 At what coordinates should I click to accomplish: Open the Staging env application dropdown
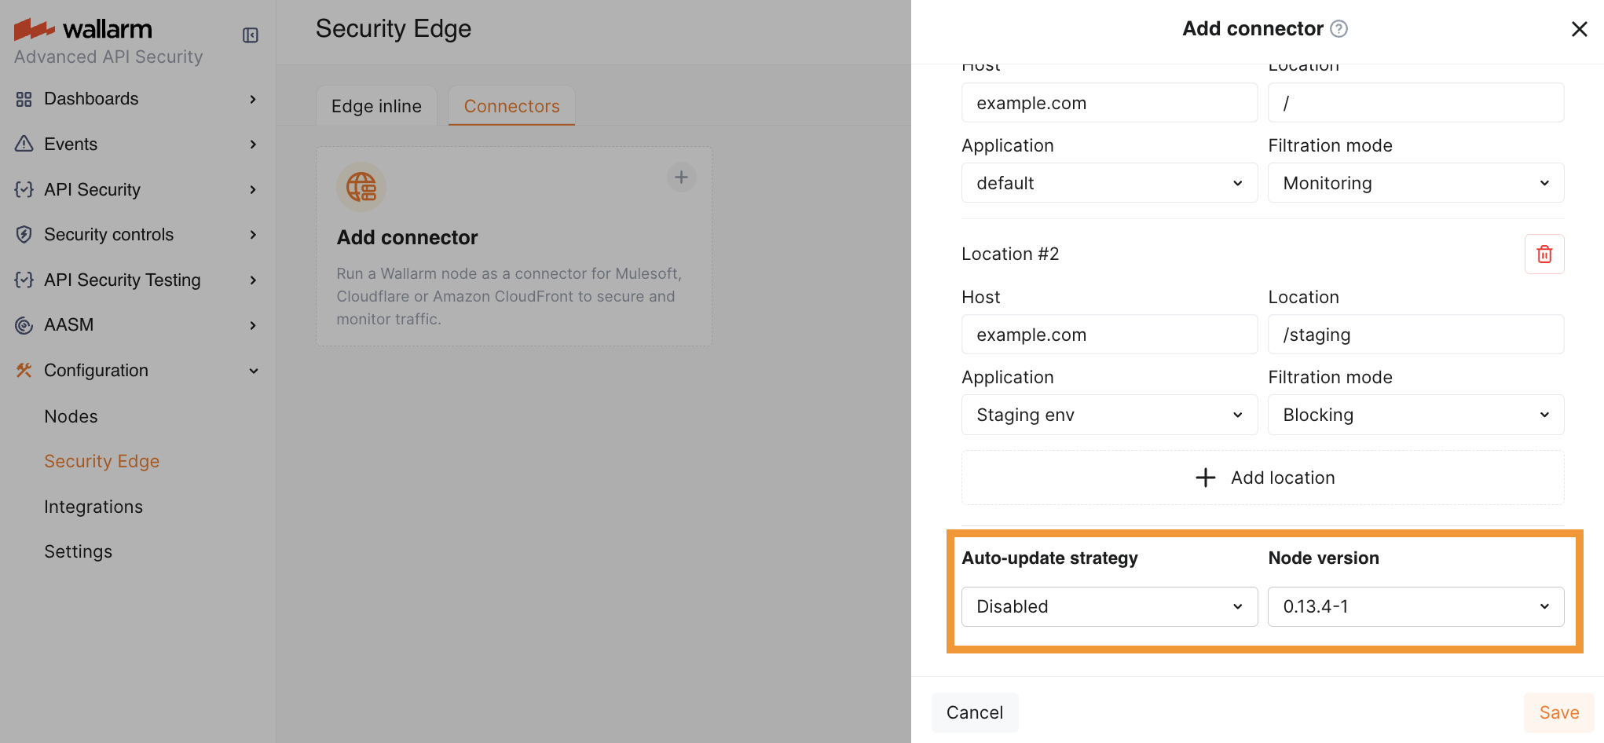point(1108,415)
